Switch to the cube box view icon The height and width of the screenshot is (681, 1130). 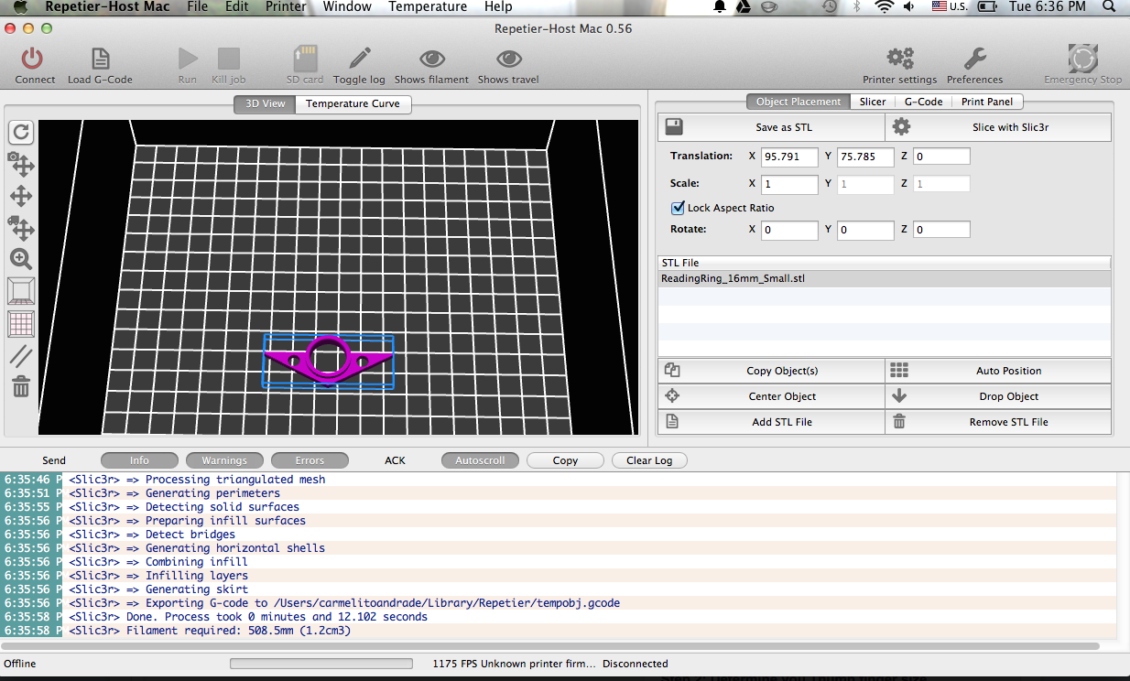[x=21, y=291]
